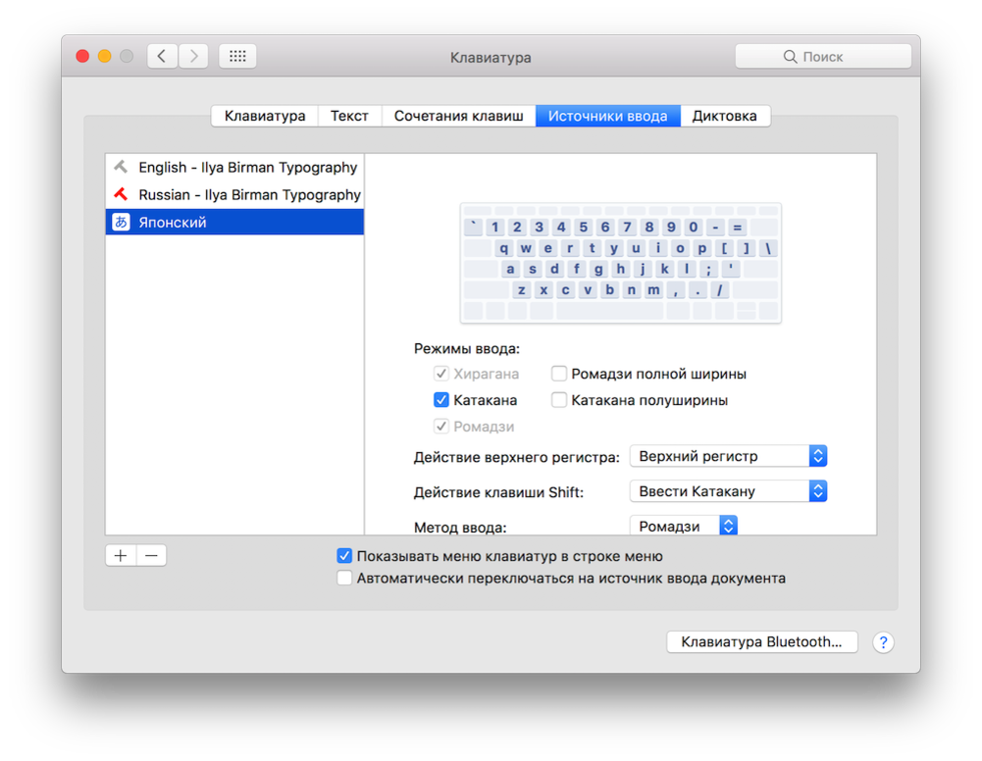The width and height of the screenshot is (982, 761).
Task: Switch to Клавиатура tab
Action: 265,116
